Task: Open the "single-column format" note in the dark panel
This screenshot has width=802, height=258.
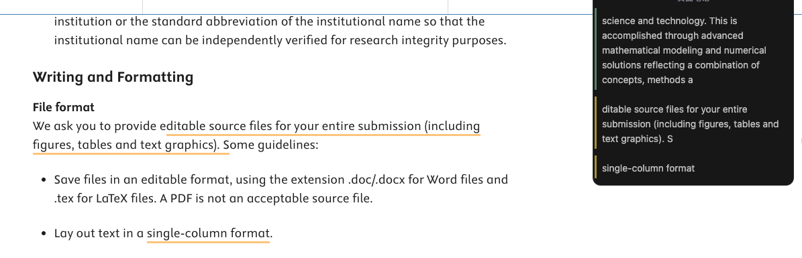Action: click(x=648, y=168)
